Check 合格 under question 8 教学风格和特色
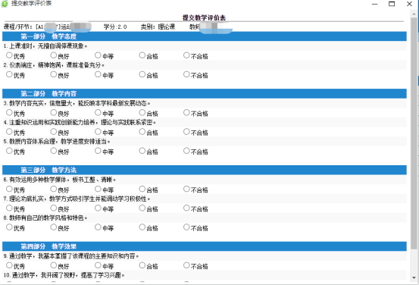 coord(142,227)
